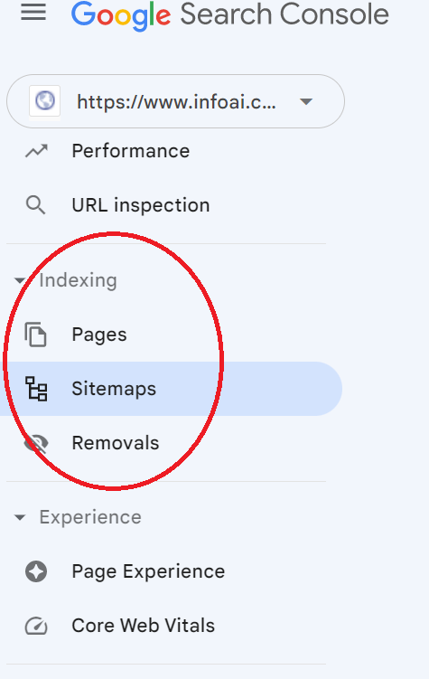Click the globe favicon in property selector

[x=44, y=101]
